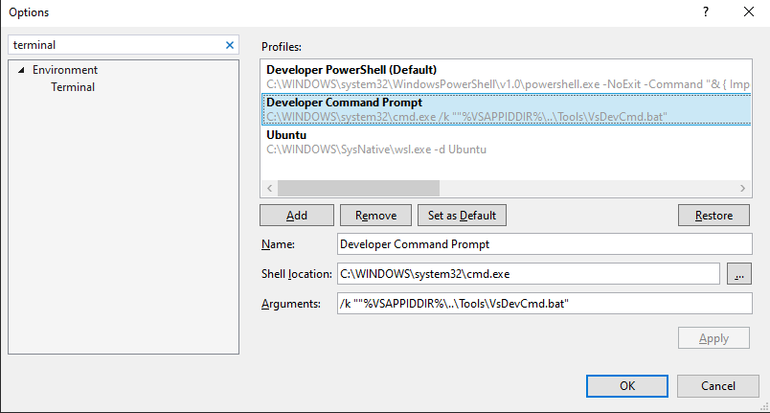Select the Developer PowerShell profile
The width and height of the screenshot is (770, 413).
pos(351,70)
